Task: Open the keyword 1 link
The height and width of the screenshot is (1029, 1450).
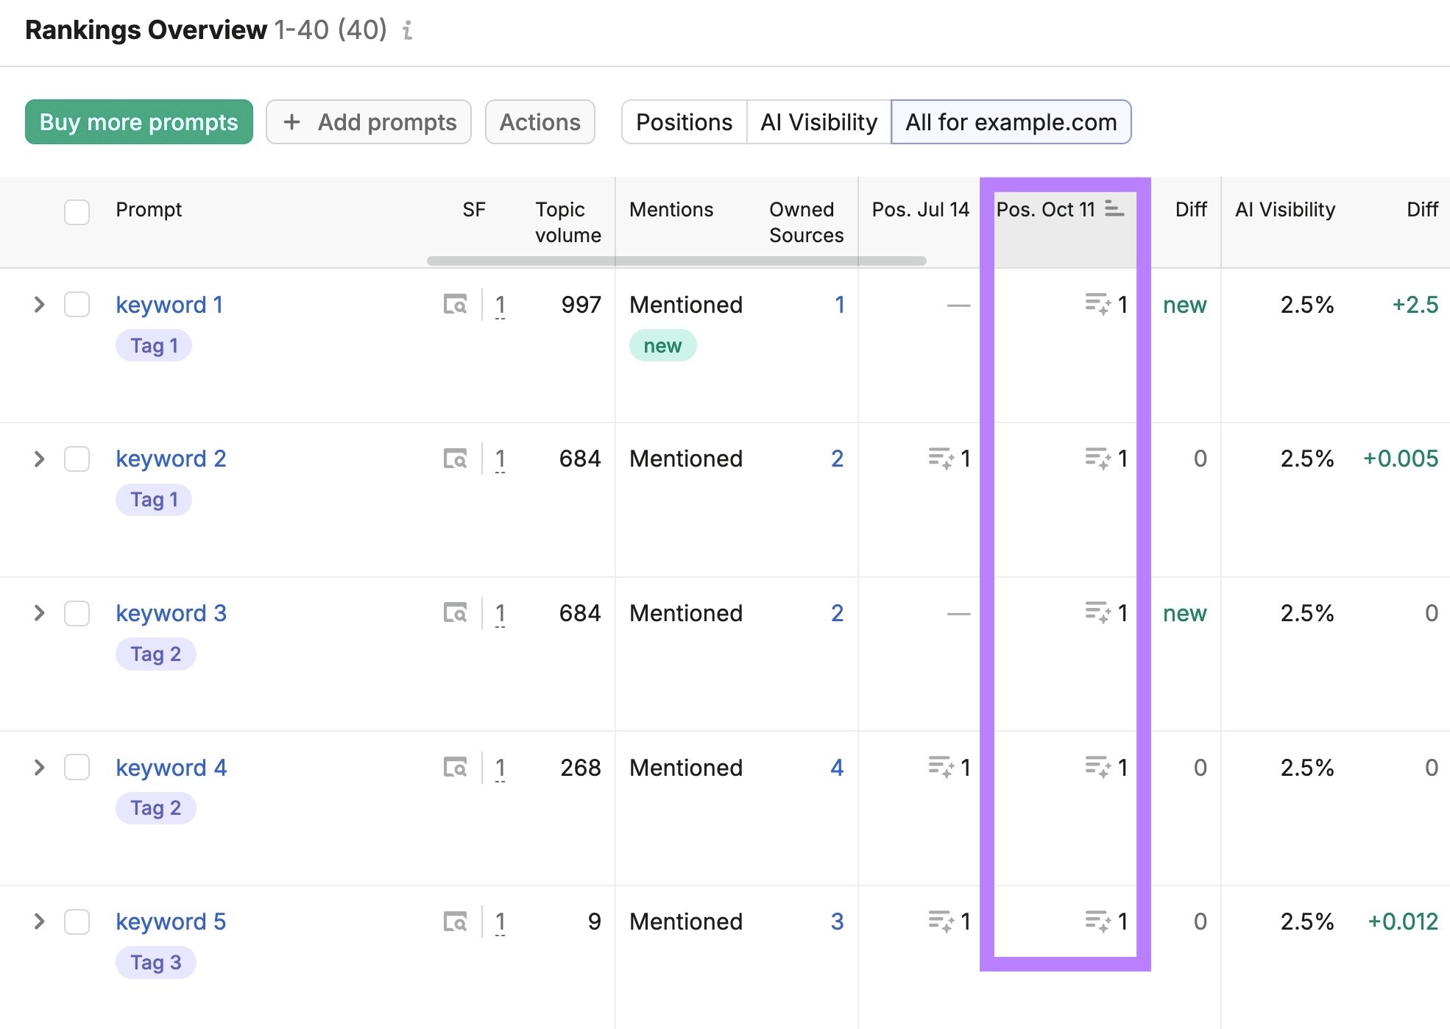Action: pos(169,305)
